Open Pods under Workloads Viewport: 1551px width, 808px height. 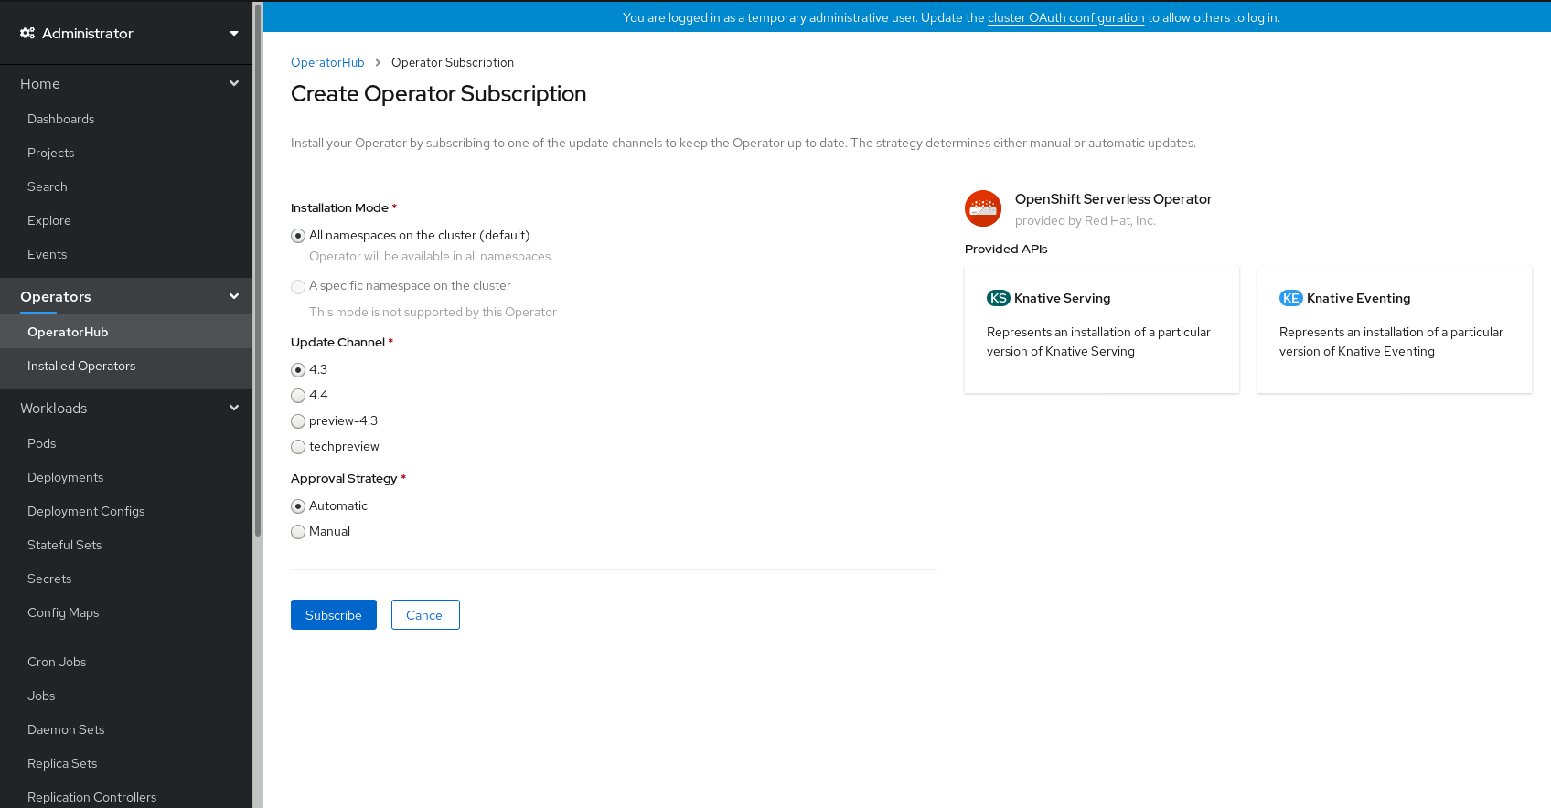pyautogui.click(x=42, y=443)
